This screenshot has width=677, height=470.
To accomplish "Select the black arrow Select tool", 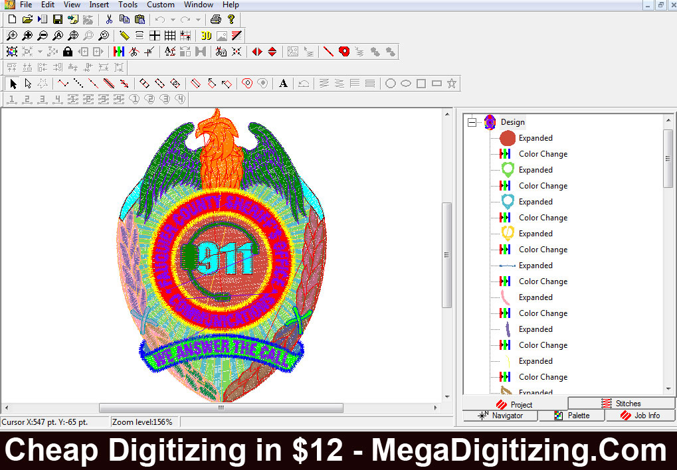I will click(x=13, y=83).
